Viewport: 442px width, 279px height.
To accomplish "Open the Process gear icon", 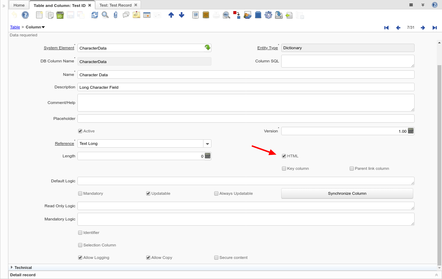I will pos(268,15).
